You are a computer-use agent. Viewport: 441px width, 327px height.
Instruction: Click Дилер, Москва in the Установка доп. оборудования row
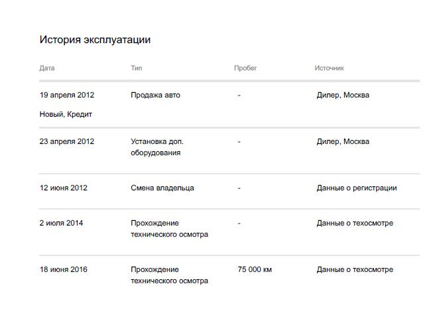343,141
